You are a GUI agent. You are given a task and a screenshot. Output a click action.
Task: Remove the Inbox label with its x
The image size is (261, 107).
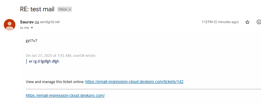[70, 10]
